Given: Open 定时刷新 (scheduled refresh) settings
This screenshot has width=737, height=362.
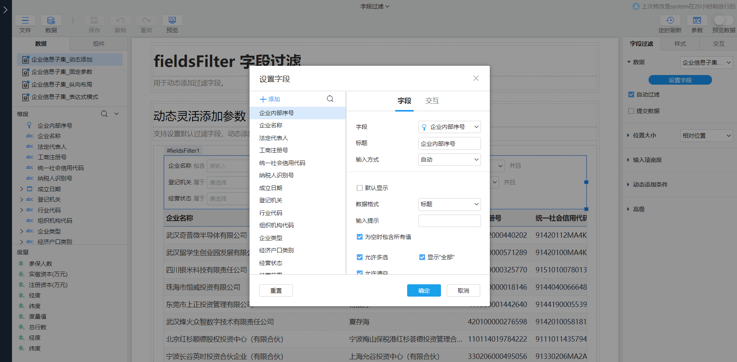Looking at the screenshot, I should coord(670,23).
